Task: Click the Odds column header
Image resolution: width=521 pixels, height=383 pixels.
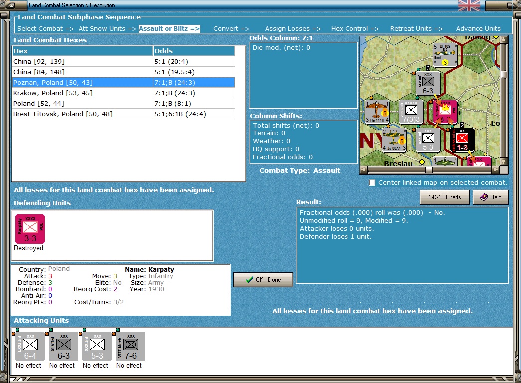Action: [194, 51]
